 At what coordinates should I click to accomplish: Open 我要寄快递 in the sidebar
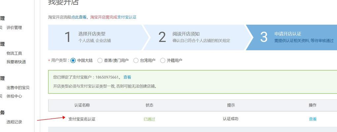click(x=16, y=62)
